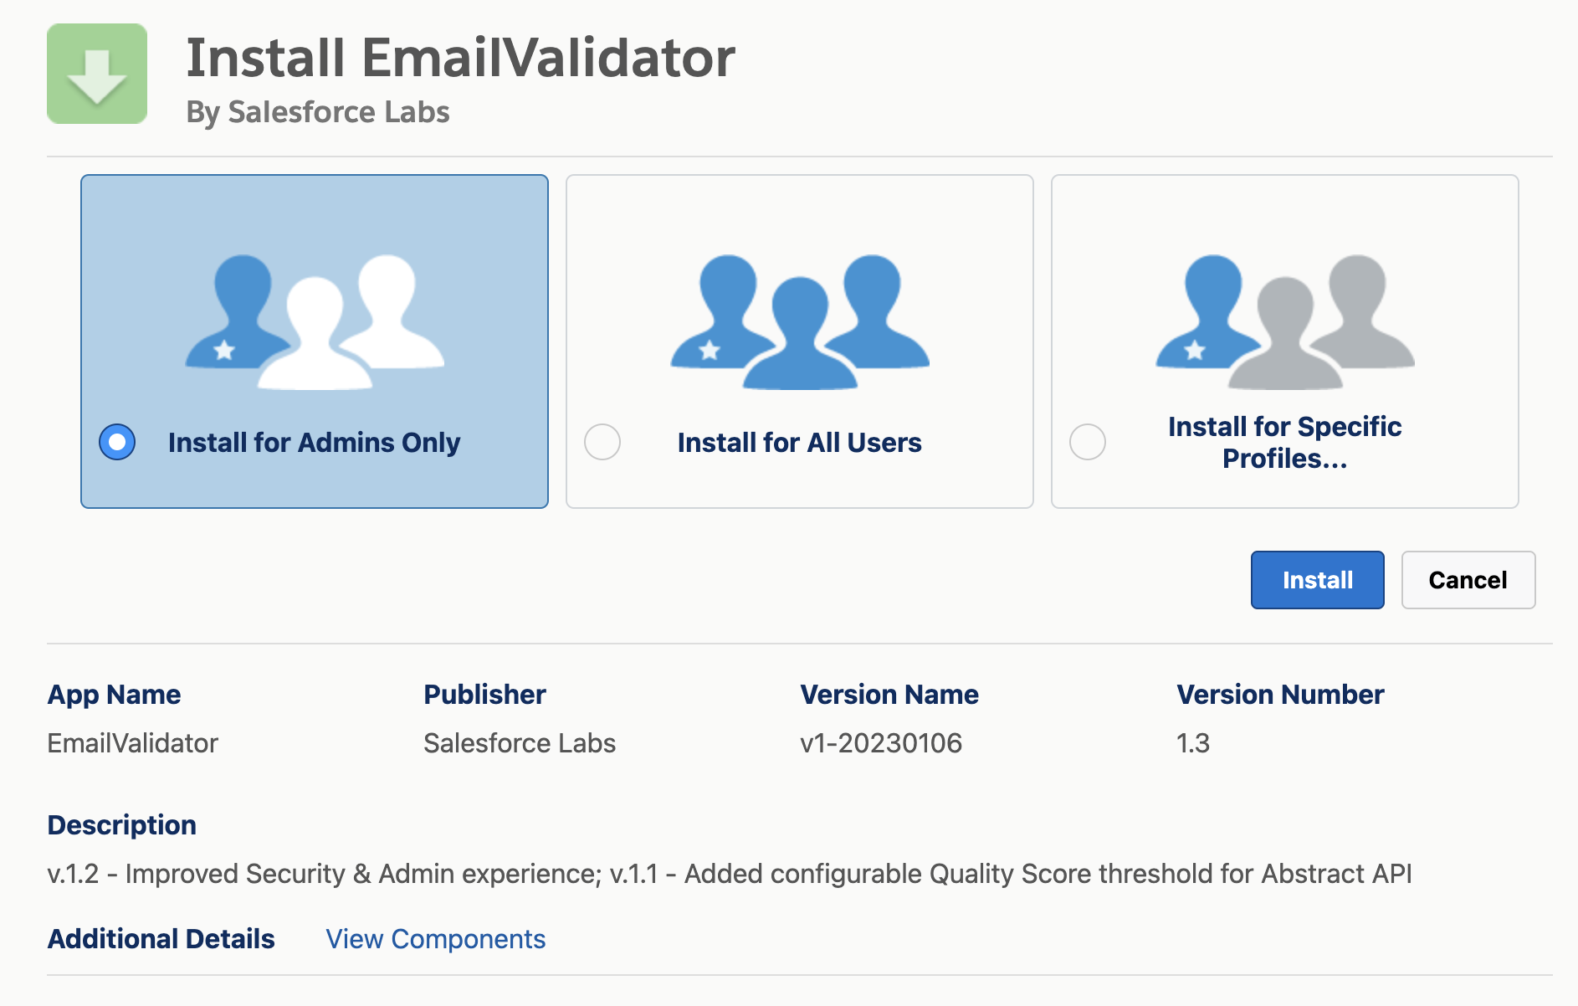
Task: Click the Admins Only people group icon
Action: [x=315, y=322]
